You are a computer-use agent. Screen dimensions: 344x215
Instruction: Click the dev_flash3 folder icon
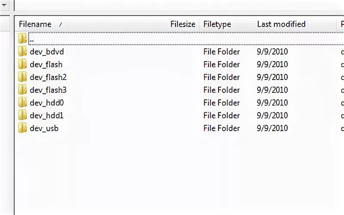(22, 90)
